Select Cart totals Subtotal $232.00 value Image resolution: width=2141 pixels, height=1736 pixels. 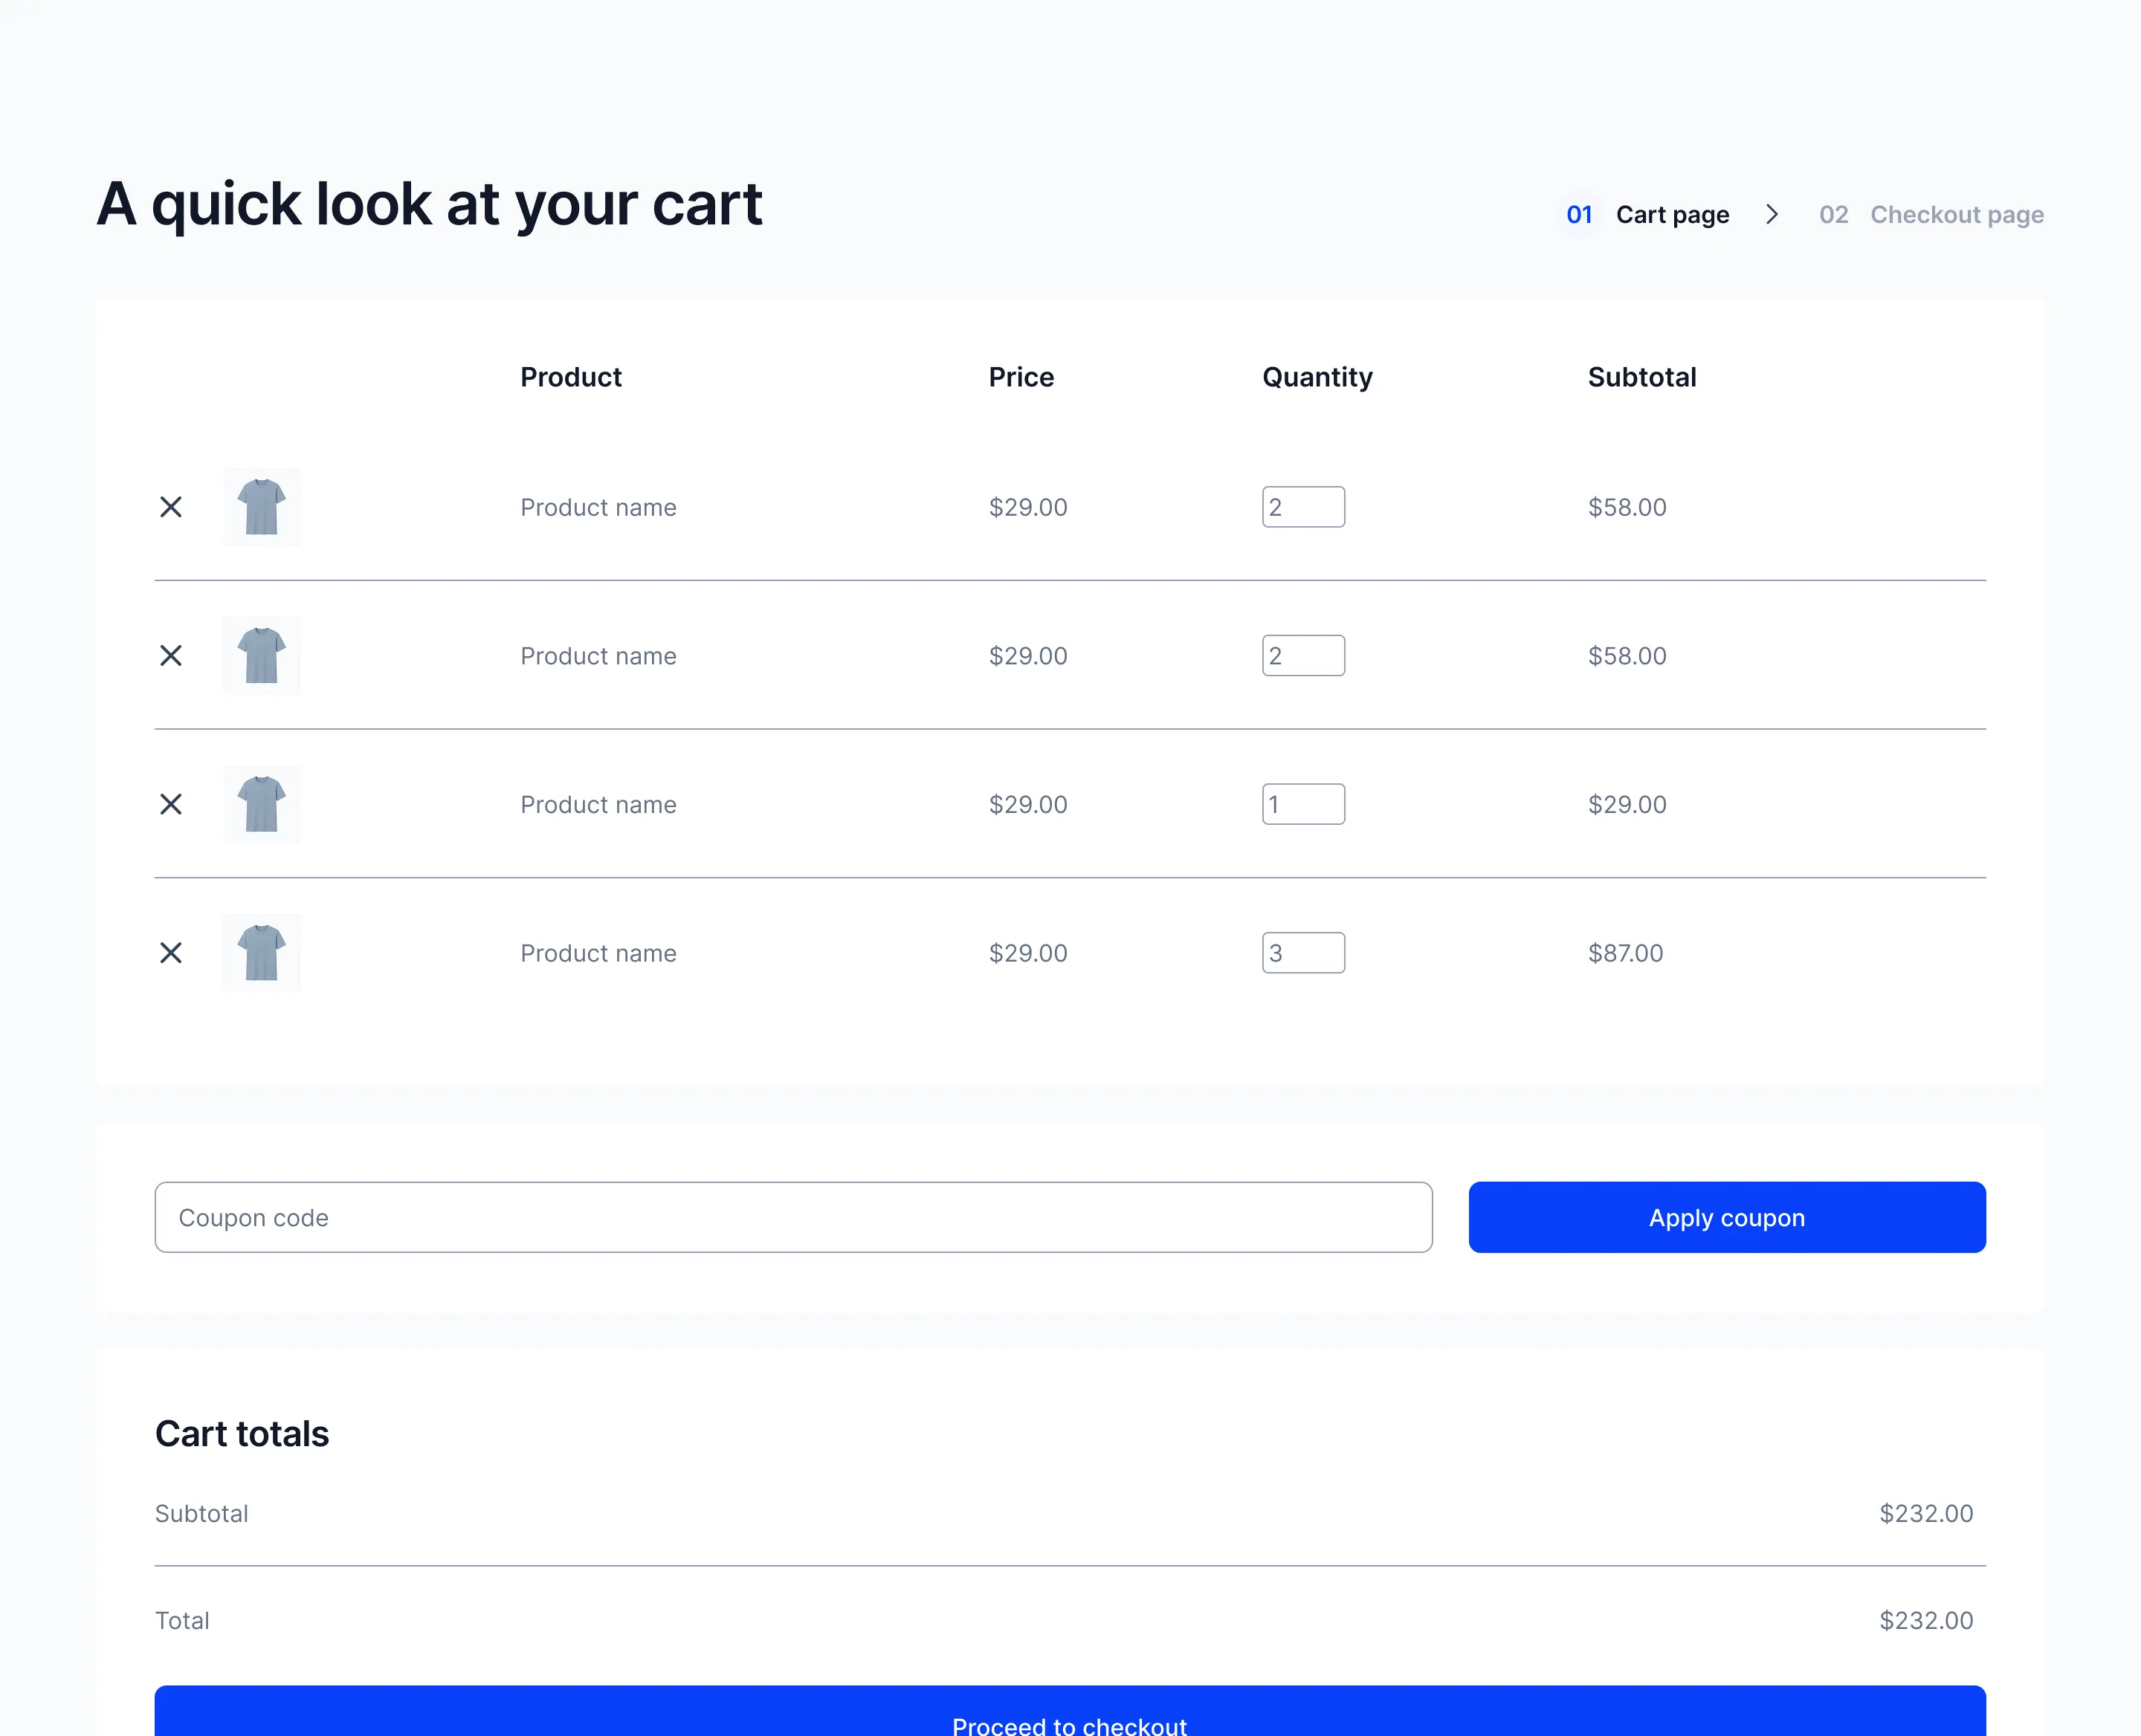tap(1926, 1514)
